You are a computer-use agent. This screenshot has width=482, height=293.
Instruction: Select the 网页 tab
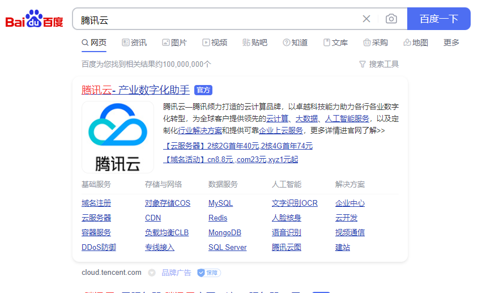94,43
